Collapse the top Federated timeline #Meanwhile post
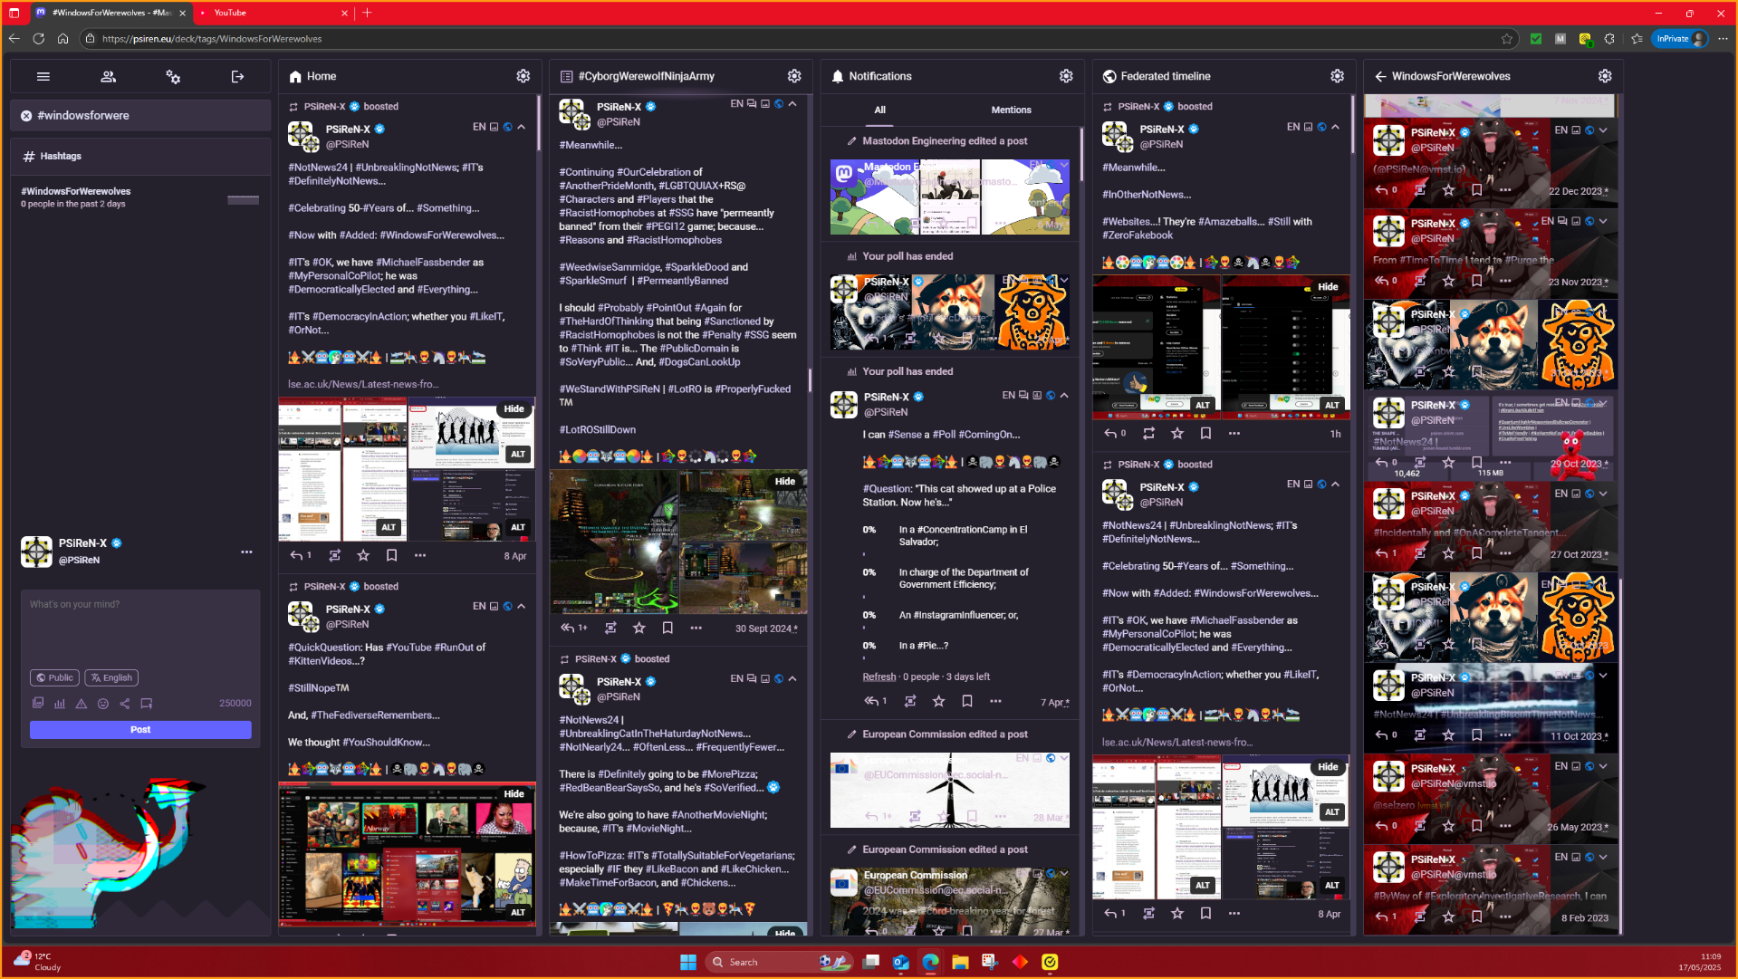 1335,127
